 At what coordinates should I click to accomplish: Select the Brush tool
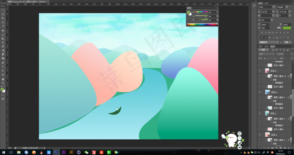click(3, 35)
